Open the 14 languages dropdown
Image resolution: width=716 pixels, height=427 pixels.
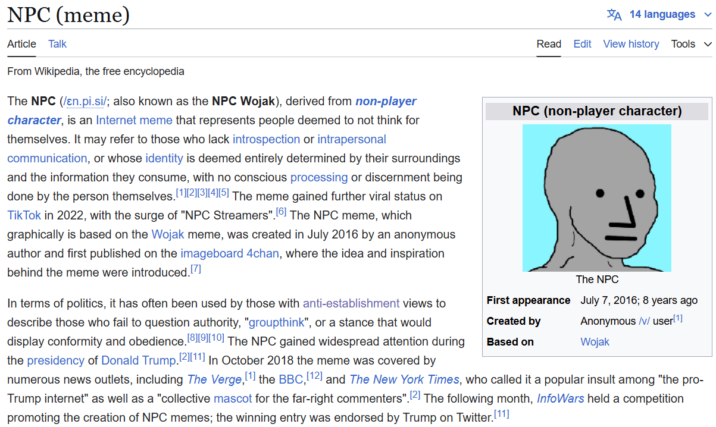(x=662, y=15)
